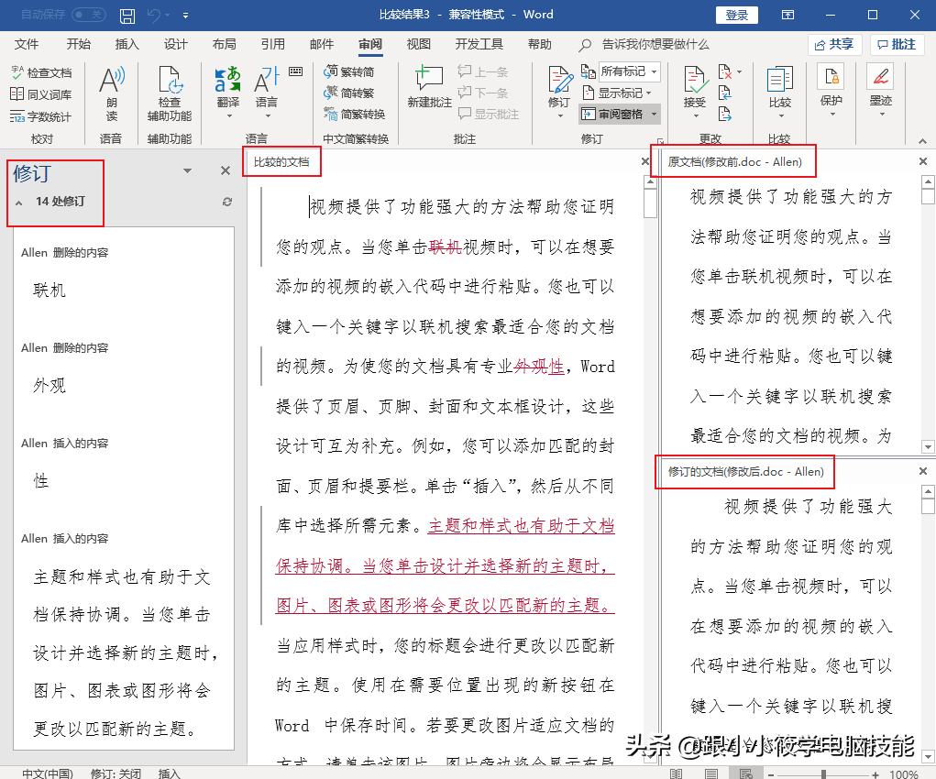Viewport: 936px width, 779px height.
Task: Toggle the AutoSave switch in title bar
Action: (x=88, y=15)
